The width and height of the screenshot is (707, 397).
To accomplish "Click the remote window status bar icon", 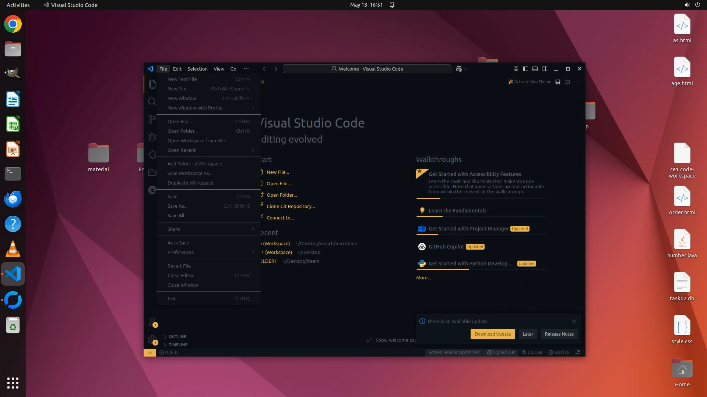I will tap(150, 352).
